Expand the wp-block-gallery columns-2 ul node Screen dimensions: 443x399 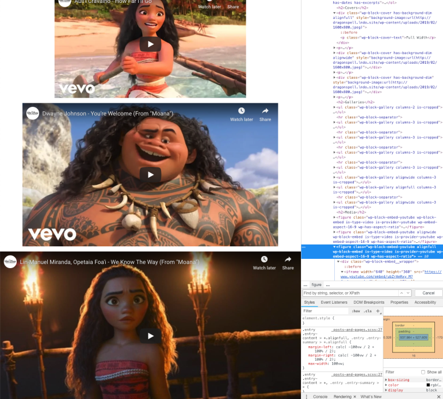[334, 107]
